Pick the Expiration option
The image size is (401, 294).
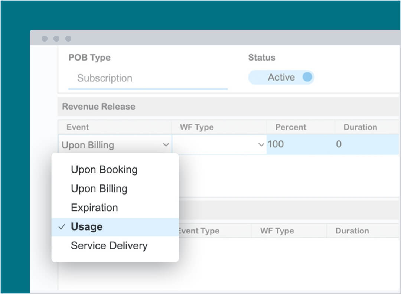115,208
